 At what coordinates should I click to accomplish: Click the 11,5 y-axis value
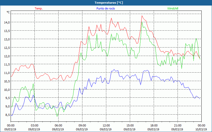point(7,64)
